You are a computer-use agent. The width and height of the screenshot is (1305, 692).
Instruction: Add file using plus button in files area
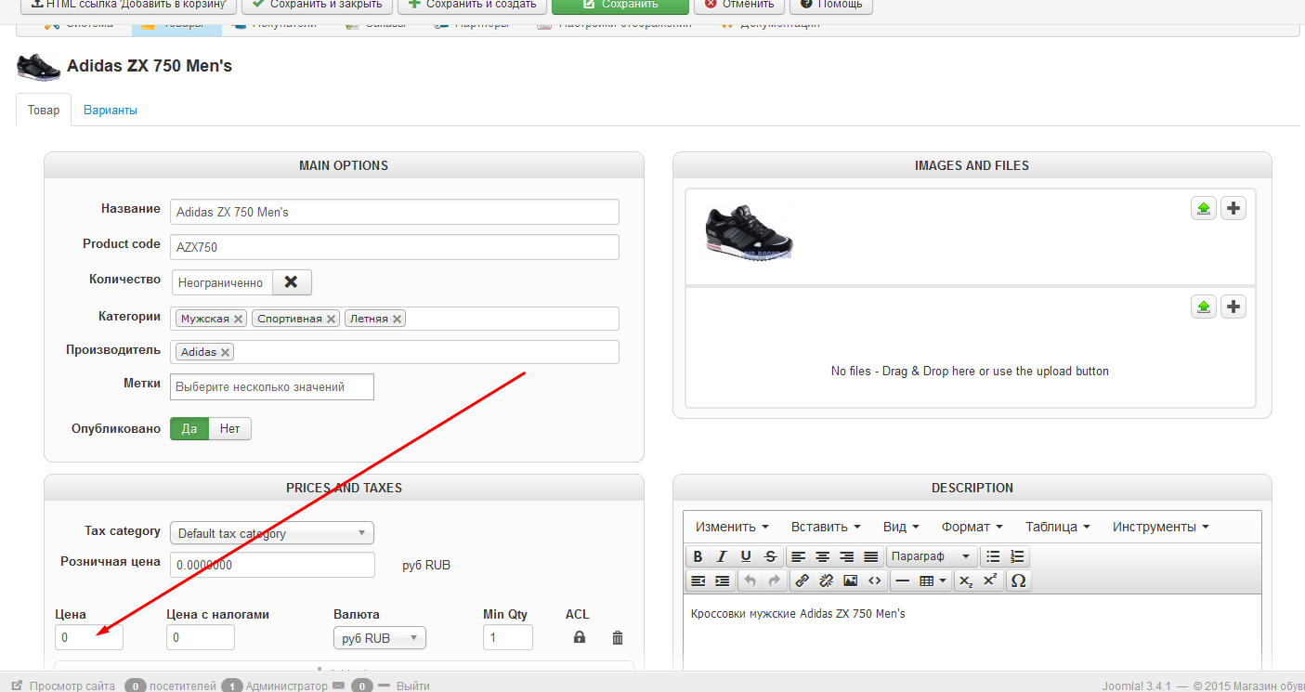1233,307
